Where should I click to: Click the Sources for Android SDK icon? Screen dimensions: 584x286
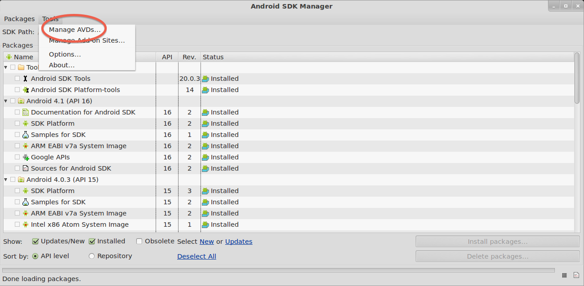[x=26, y=168]
